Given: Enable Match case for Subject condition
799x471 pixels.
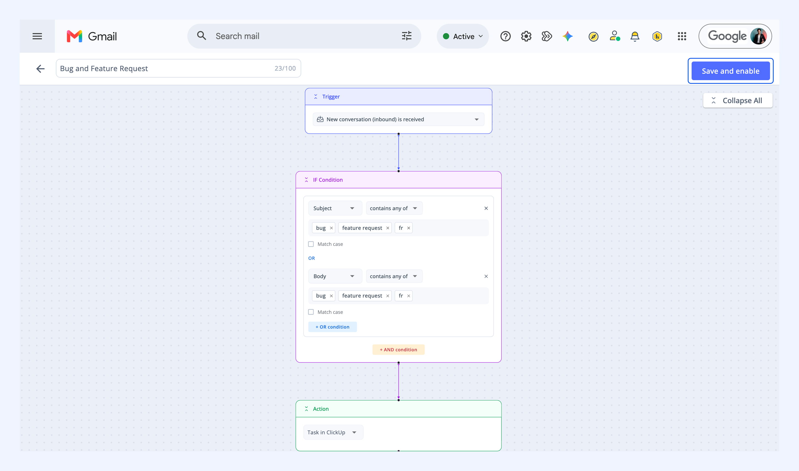Looking at the screenshot, I should [x=311, y=244].
